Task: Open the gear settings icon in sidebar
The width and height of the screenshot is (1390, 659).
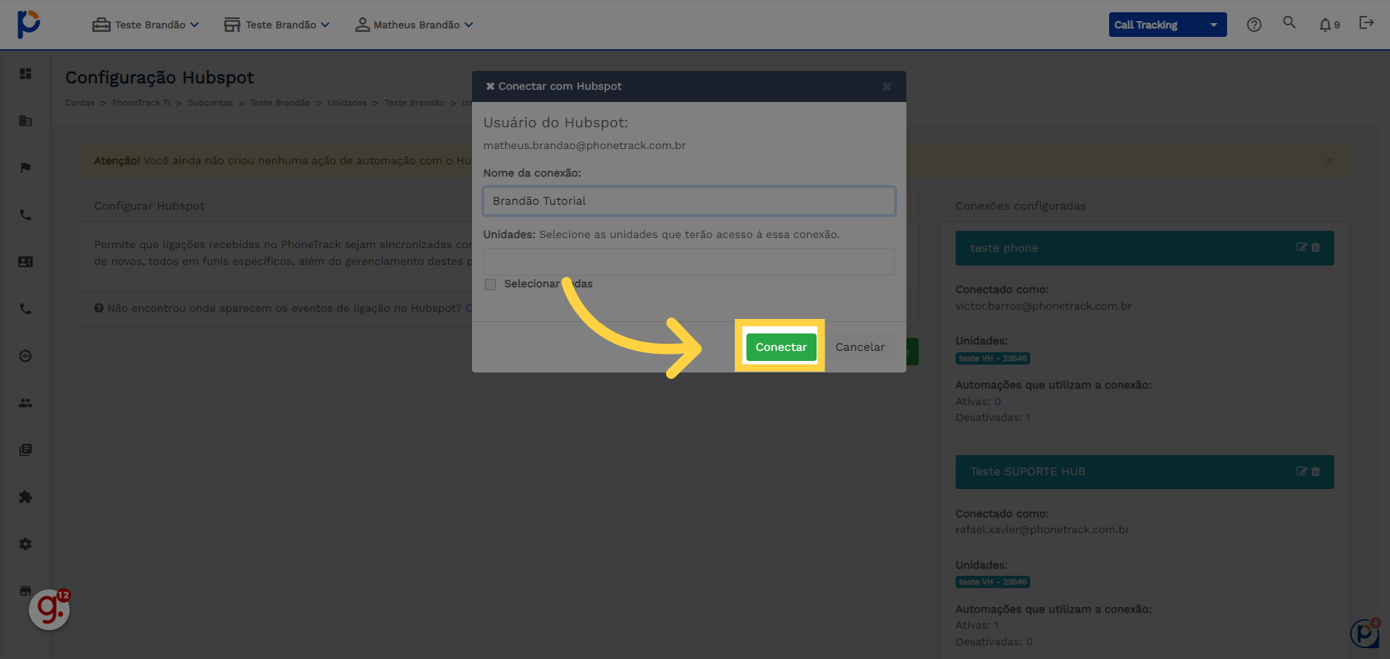Action: point(25,544)
